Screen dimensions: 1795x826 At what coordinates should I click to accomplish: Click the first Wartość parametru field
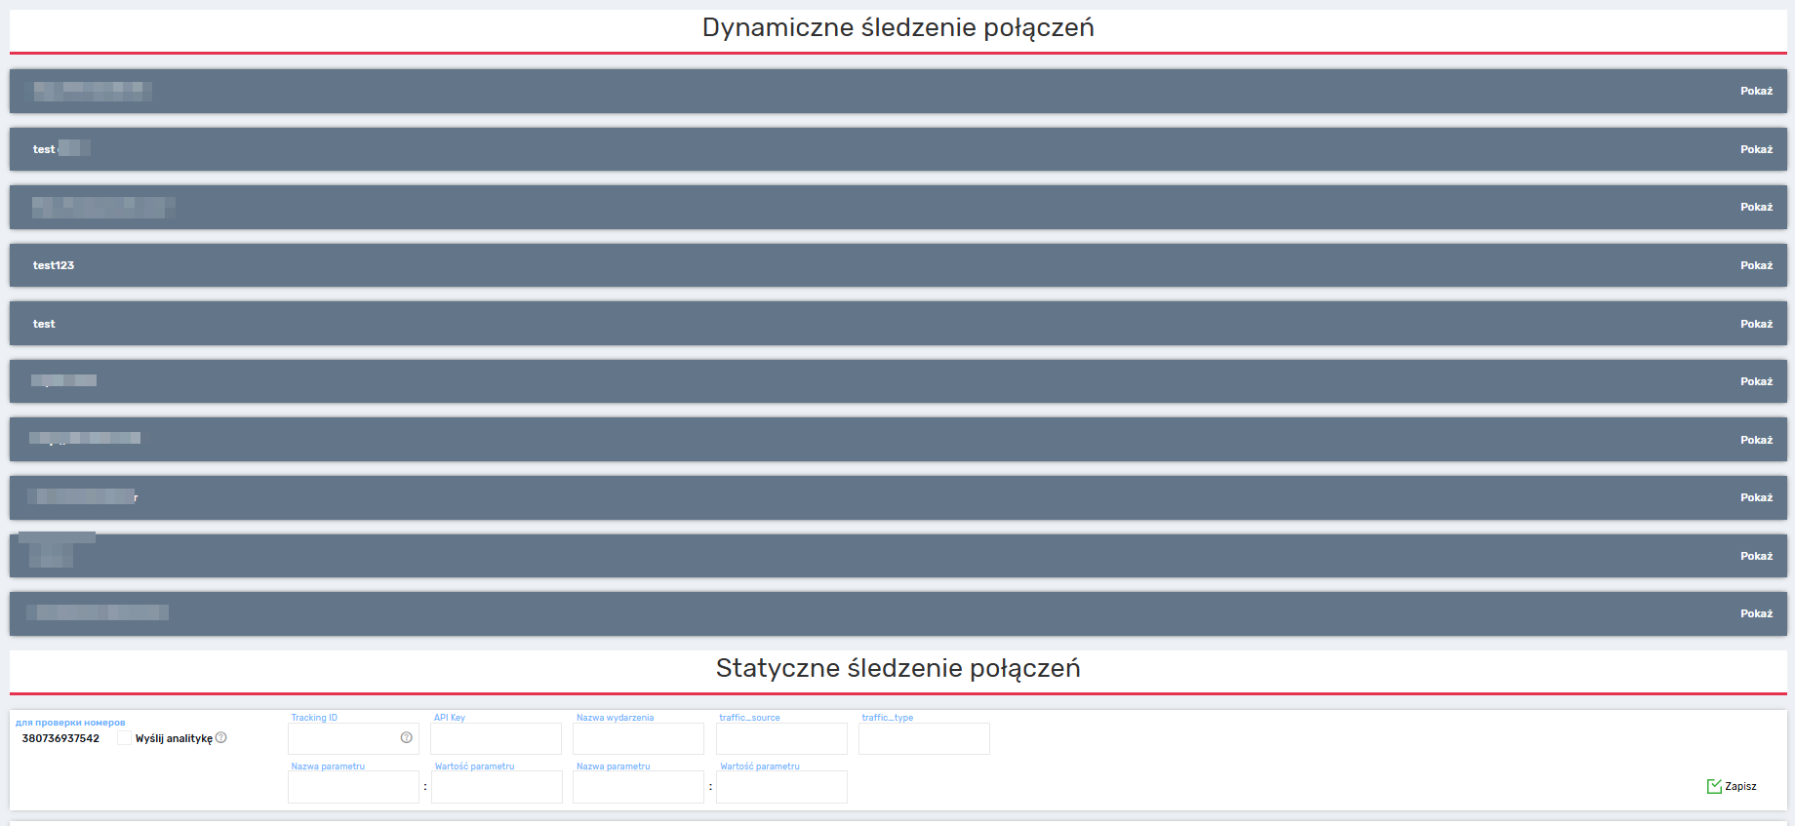click(x=497, y=787)
